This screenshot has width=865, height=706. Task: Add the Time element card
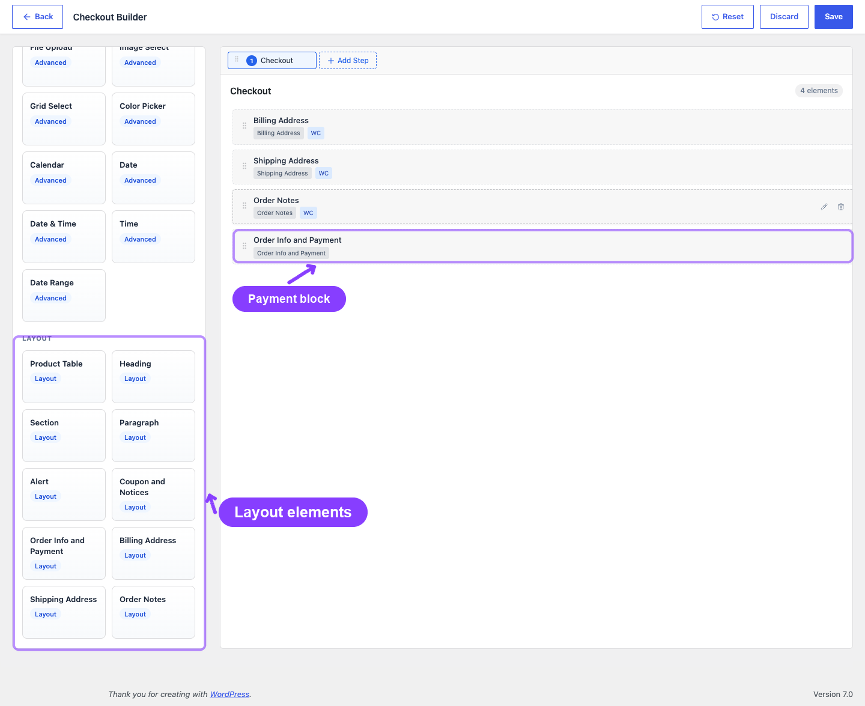[153, 237]
